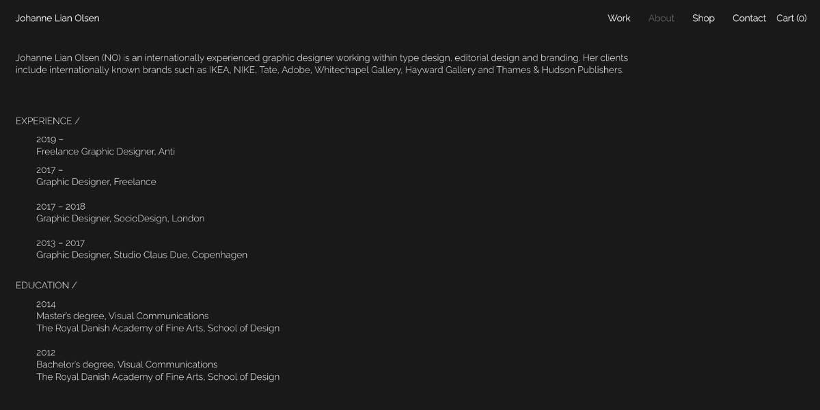Click the Johanne Lian Olsen site title
820x410 pixels.
pos(57,18)
